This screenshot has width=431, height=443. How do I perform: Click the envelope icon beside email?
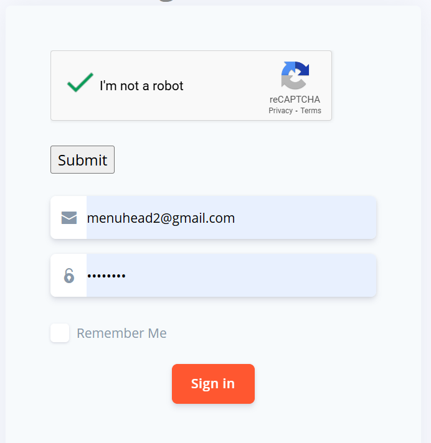(x=69, y=218)
